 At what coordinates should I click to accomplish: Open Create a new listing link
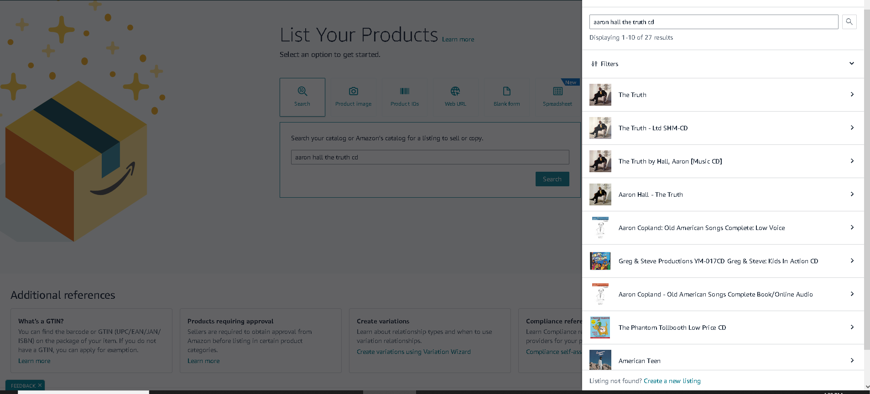(672, 381)
